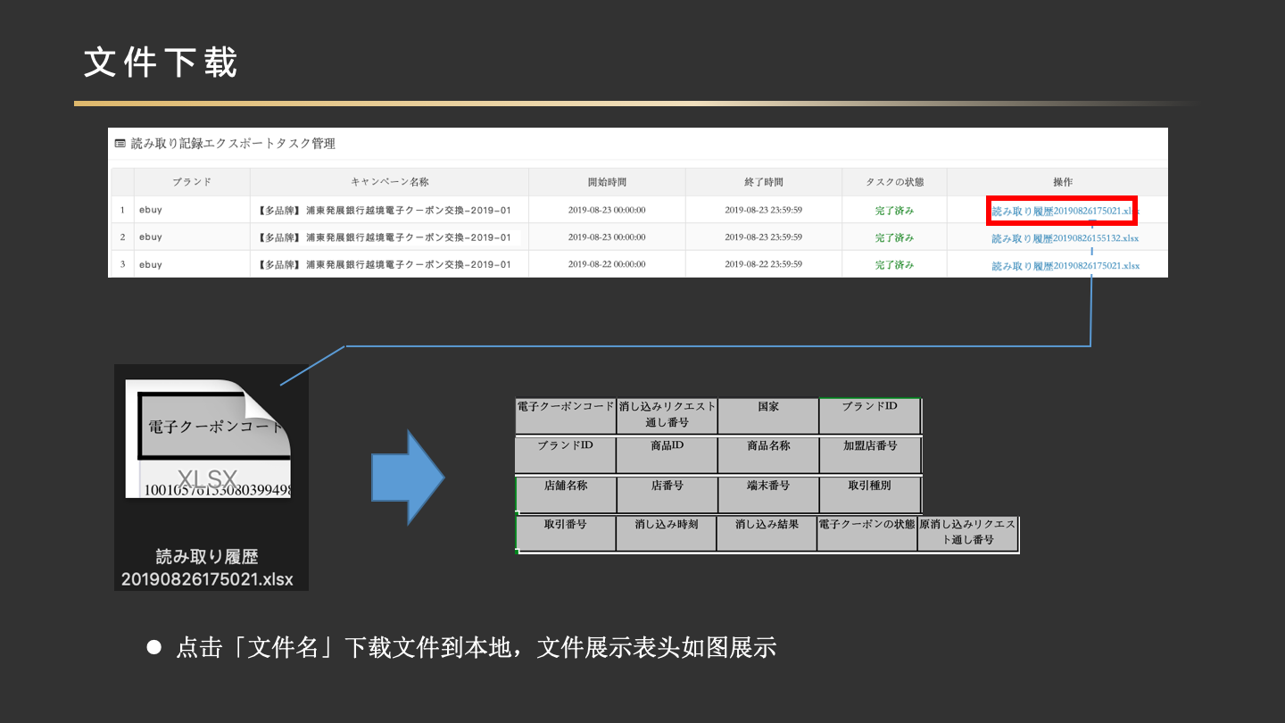Click the slide title 文件下载
The width and height of the screenshot is (1285, 723).
coord(161,63)
